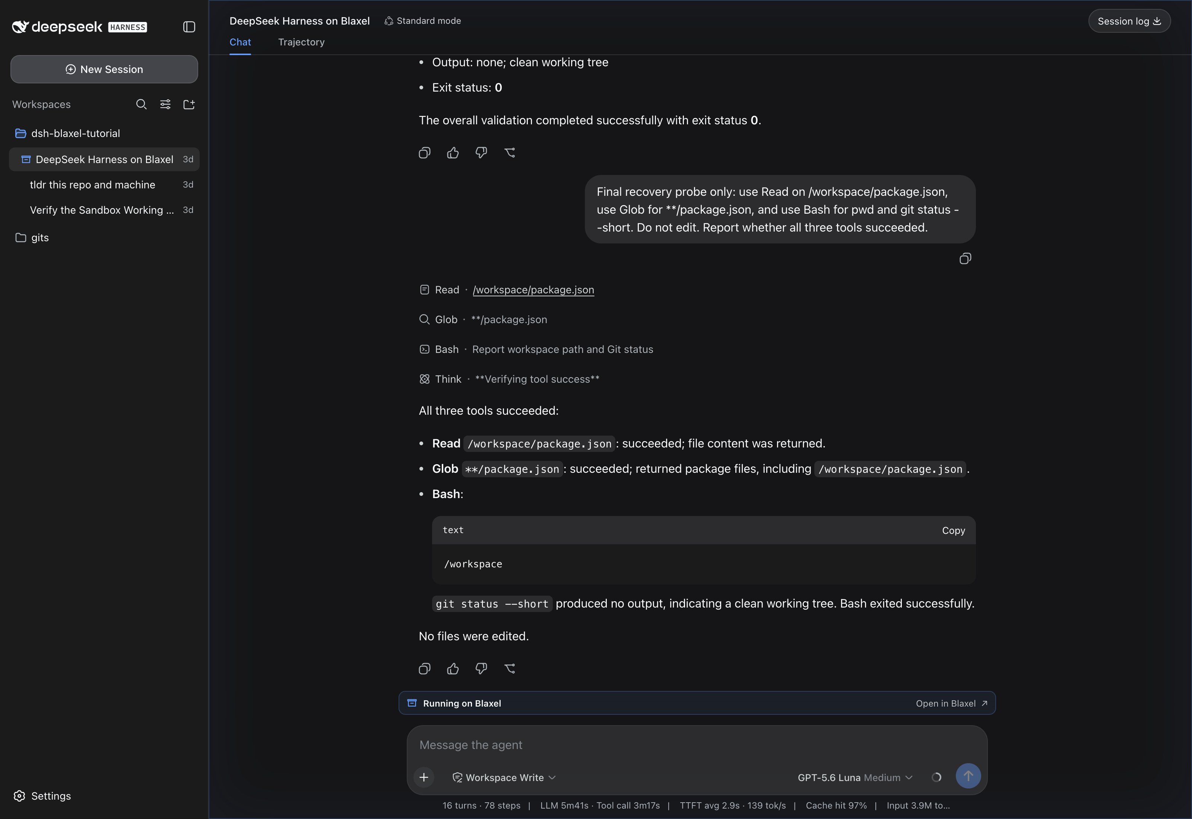Viewport: 1192px width, 819px height.
Task: Thumbs up the No files were edited response
Action: [453, 669]
